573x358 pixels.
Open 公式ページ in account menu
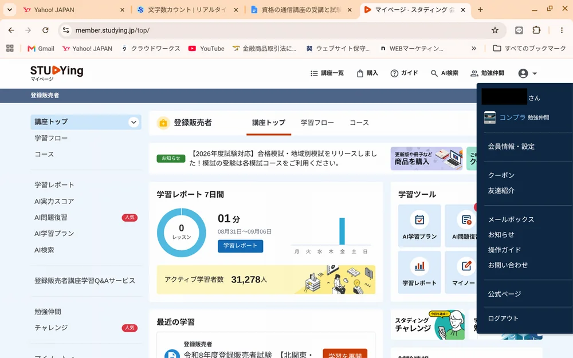point(504,294)
